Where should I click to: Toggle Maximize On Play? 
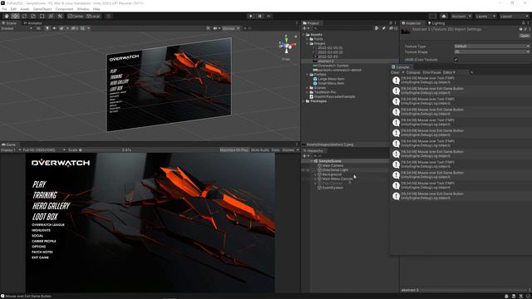pyautogui.click(x=234, y=149)
